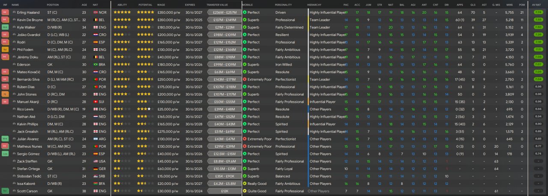This screenshot has height=196, width=548.
Task: Select Issa Kaboré's D/WB (R) position
Action: point(55,184)
